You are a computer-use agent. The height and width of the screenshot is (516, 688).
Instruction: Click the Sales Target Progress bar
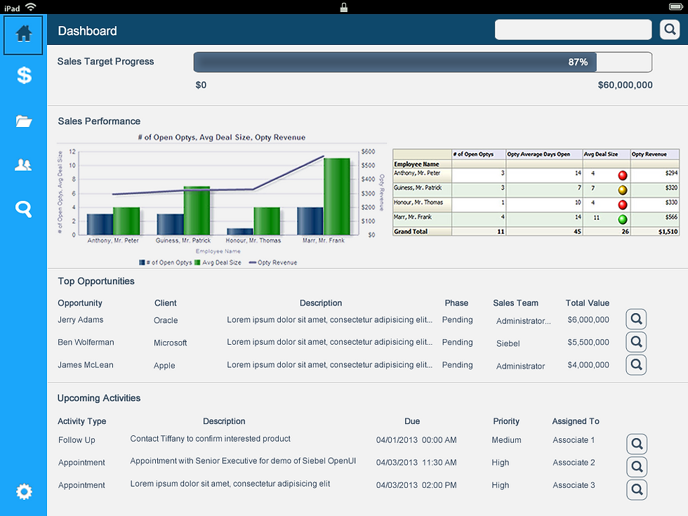click(423, 62)
